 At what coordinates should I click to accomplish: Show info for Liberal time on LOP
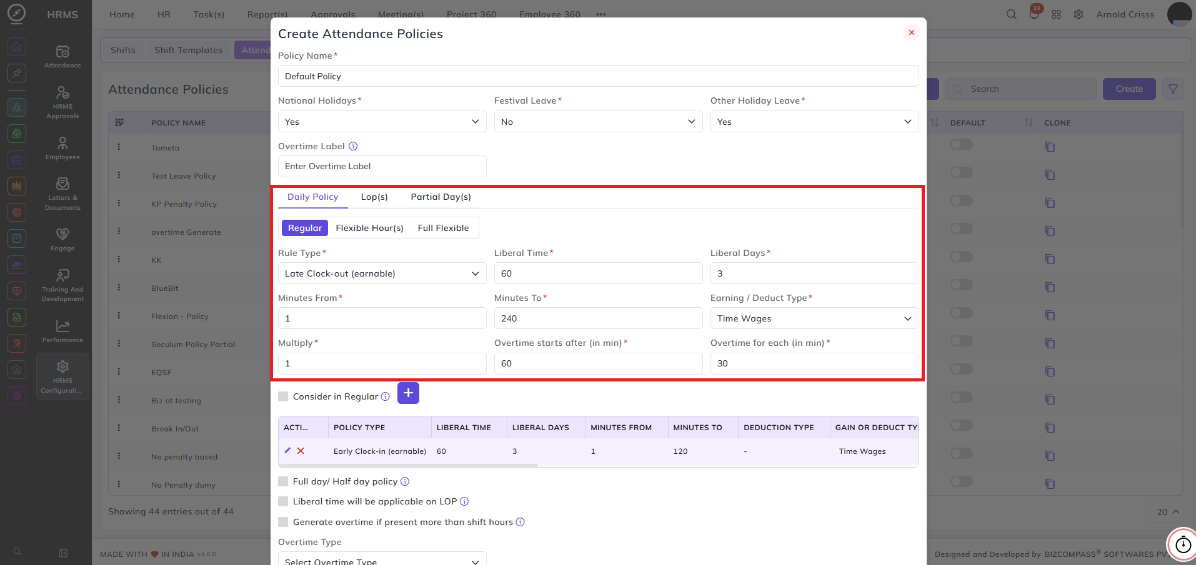[x=464, y=501]
